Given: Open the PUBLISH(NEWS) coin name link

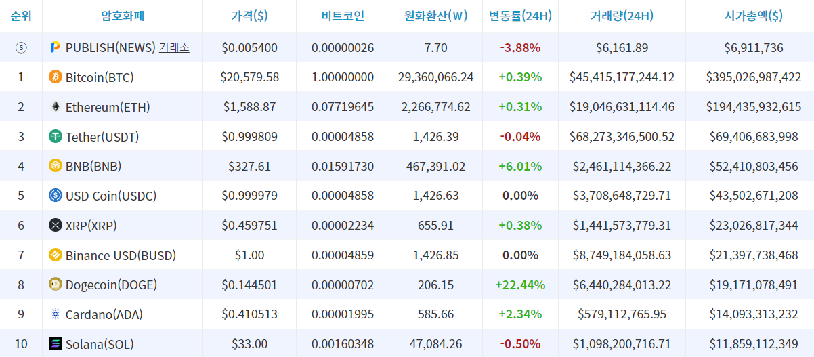Looking at the screenshot, I should pos(110,47).
